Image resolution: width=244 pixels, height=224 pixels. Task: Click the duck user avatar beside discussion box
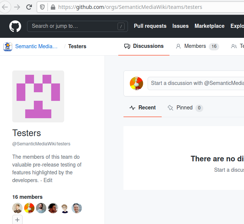[136, 83]
